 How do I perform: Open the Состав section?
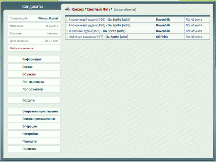click(34, 67)
